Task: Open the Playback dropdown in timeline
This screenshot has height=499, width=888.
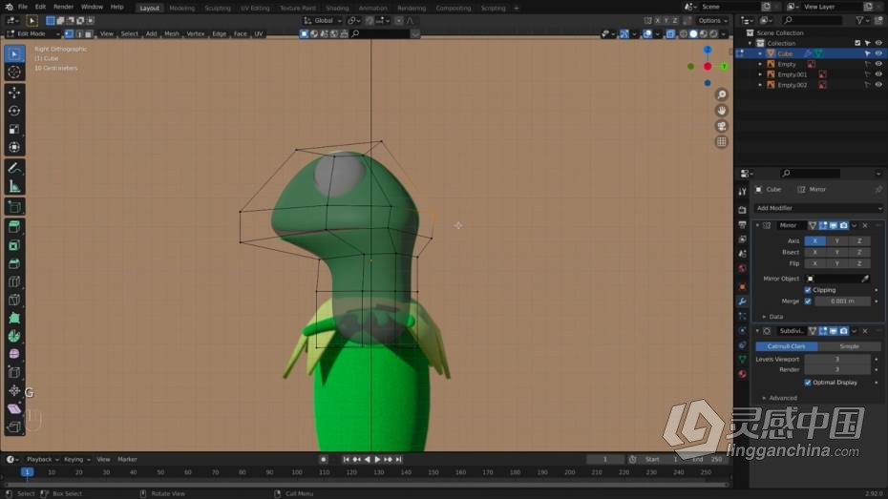Action: [x=42, y=459]
